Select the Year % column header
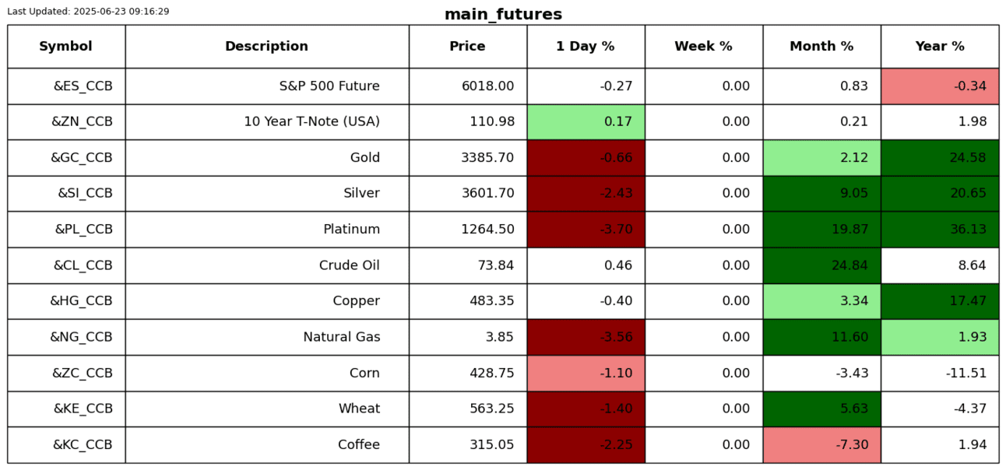This screenshot has height=470, width=1006. click(x=939, y=47)
